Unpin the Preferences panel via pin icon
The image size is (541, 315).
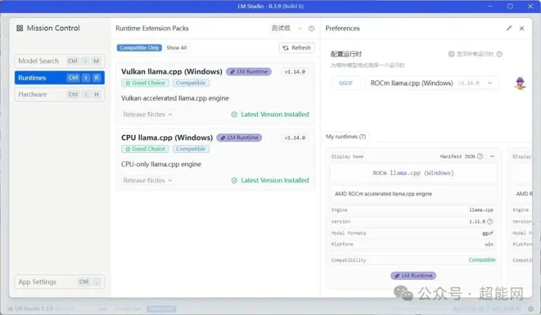(x=509, y=28)
